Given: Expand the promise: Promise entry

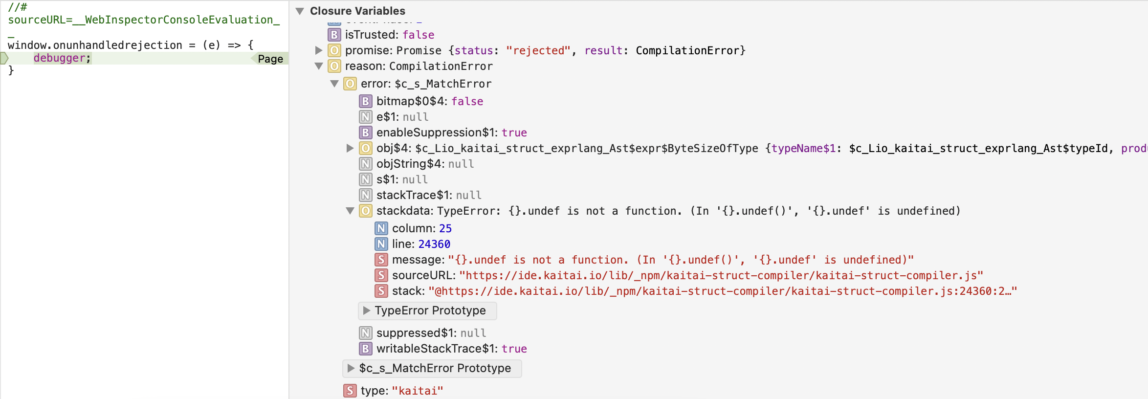Looking at the screenshot, I should tap(319, 50).
